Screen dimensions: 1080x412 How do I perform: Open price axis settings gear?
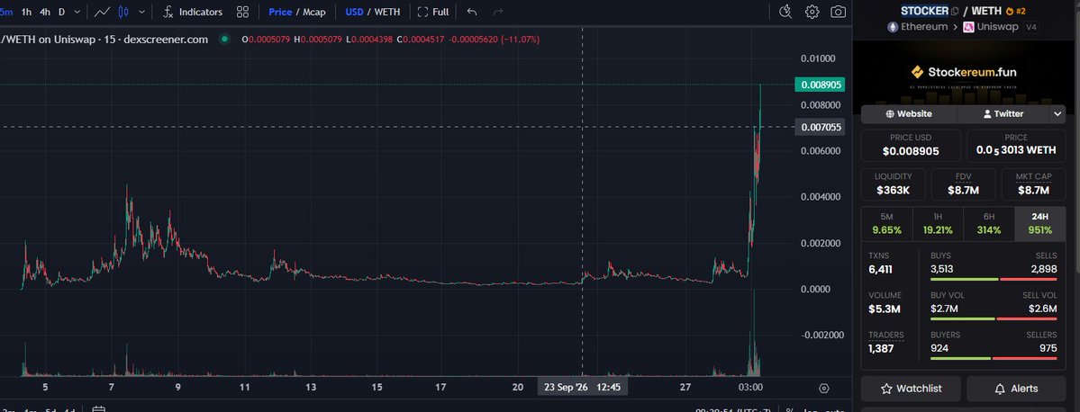[x=824, y=389]
